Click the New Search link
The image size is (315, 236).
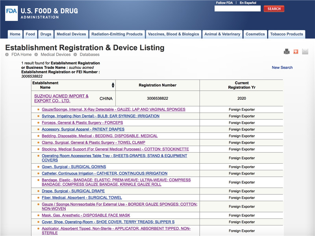click(282, 68)
